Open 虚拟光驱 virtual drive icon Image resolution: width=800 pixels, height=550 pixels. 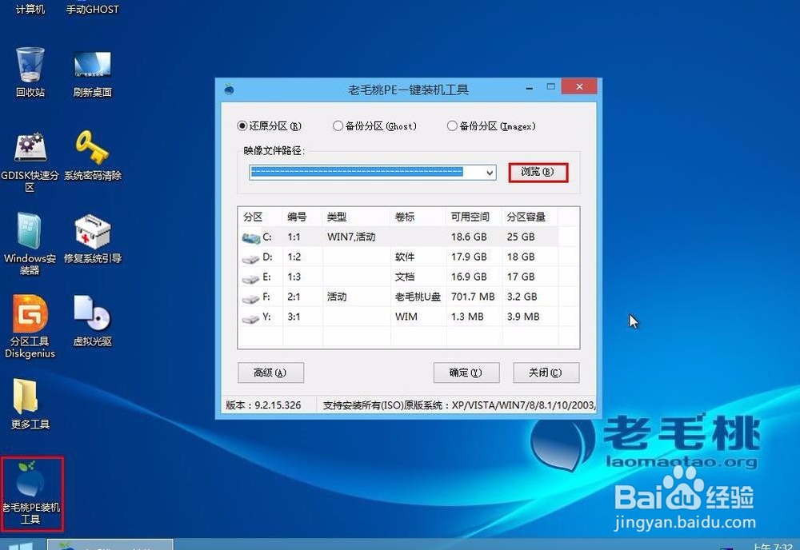[x=92, y=321]
